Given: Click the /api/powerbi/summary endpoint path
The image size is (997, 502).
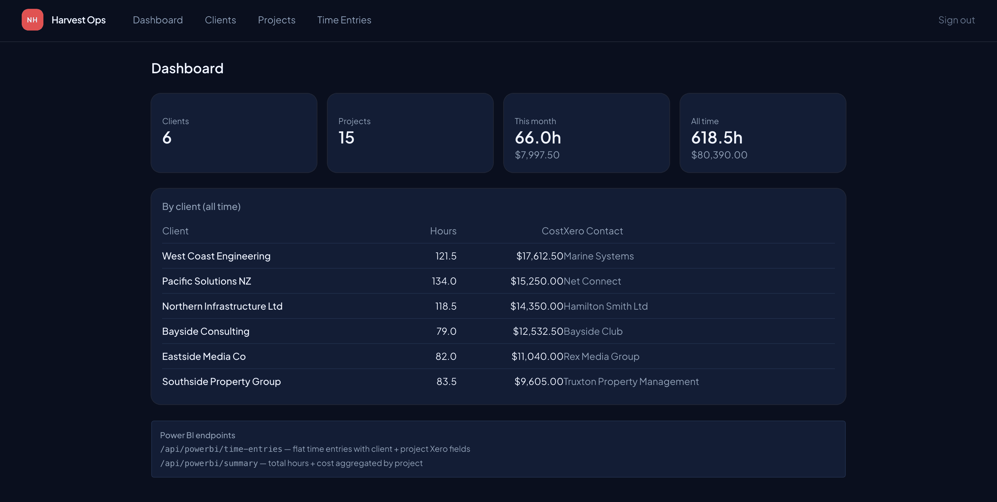Looking at the screenshot, I should 209,463.
